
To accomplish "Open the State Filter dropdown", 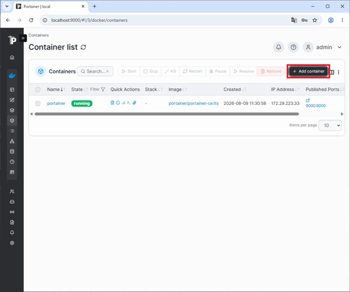I will [x=97, y=89].
